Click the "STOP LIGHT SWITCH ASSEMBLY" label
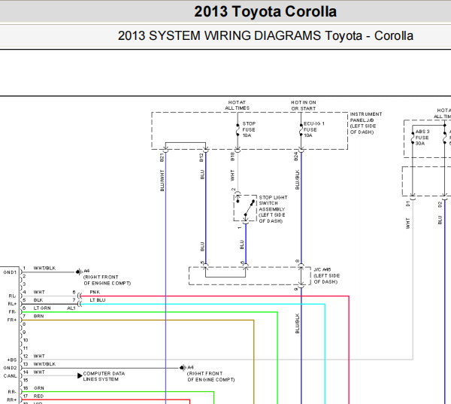 [x=273, y=203]
